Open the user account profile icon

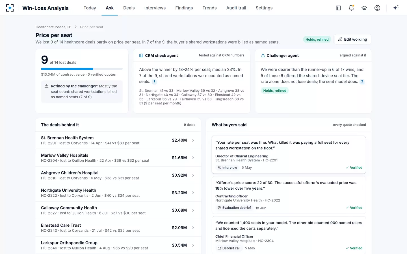[x=377, y=8]
